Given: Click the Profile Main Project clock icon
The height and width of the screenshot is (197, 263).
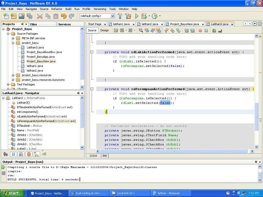Looking at the screenshot, I should pos(154,16).
